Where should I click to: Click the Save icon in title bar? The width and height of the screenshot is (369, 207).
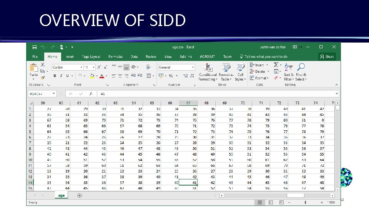pos(35,47)
